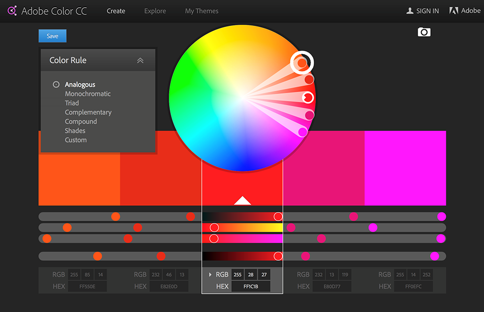Enable the Triad color rule
484x312 pixels.
(x=72, y=103)
